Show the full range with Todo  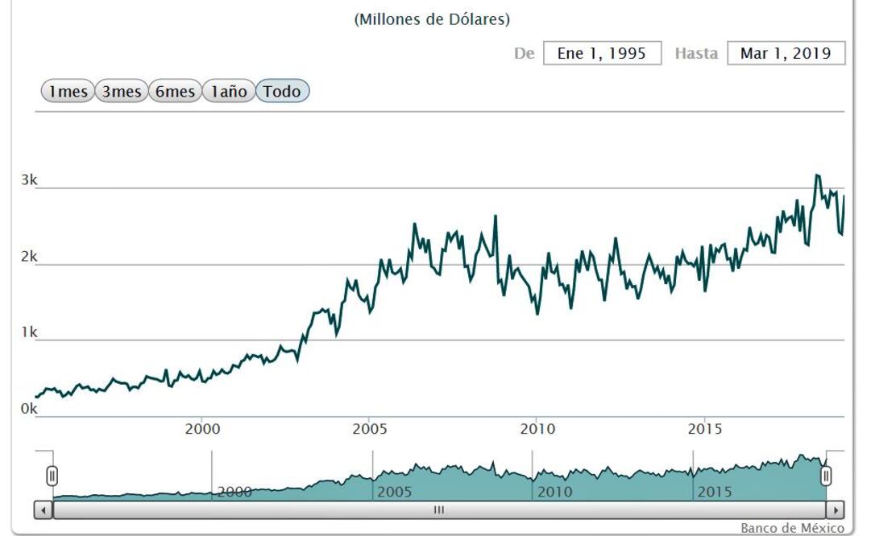pos(282,92)
